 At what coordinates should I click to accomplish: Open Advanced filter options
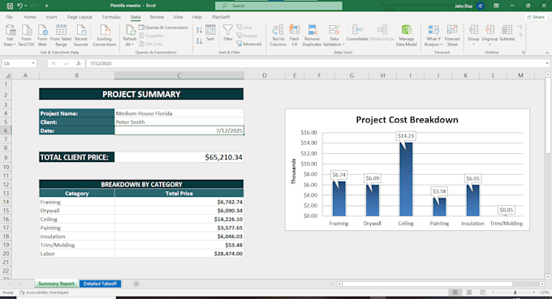(248, 44)
